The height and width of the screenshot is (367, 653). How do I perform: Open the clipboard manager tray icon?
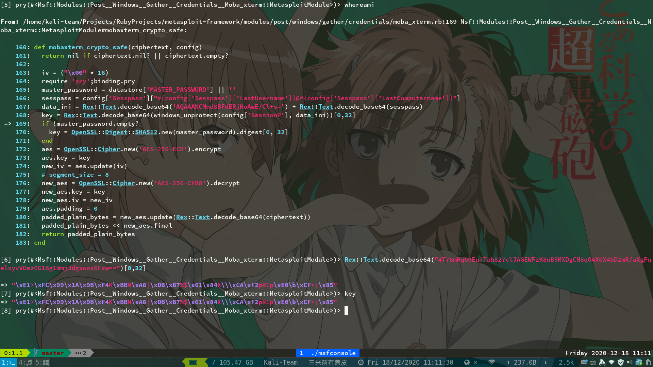648,363
